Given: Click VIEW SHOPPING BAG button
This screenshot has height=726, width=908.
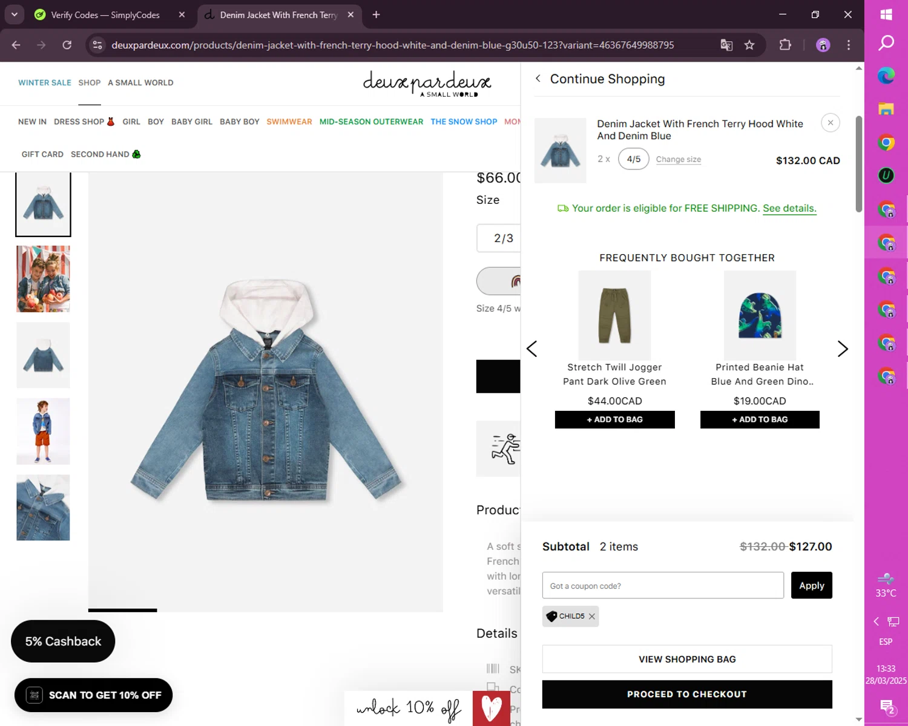Looking at the screenshot, I should [x=687, y=659].
